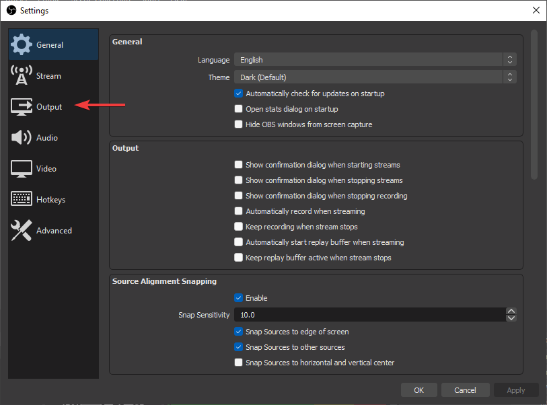
Task: Expand the Theme dropdown
Action: (375, 77)
